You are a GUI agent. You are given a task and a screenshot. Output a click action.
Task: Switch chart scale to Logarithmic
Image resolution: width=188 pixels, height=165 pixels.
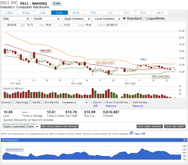[x=144, y=19]
